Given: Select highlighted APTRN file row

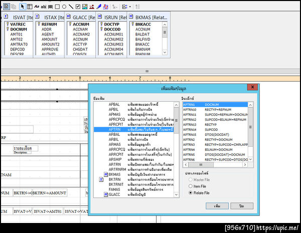Looking at the screenshot, I should 133,129.
